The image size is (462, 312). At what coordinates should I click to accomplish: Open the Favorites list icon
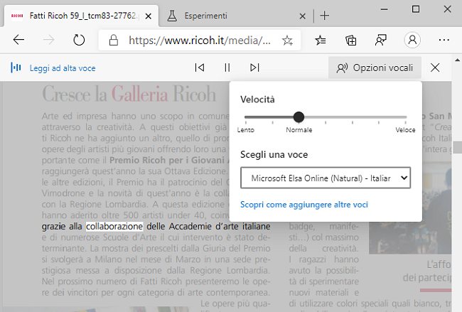(321, 41)
